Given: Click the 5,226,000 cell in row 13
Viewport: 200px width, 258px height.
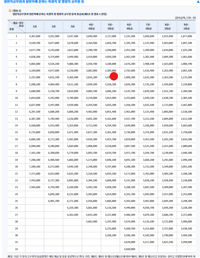Looking at the screenshot, I should pos(73,119).
